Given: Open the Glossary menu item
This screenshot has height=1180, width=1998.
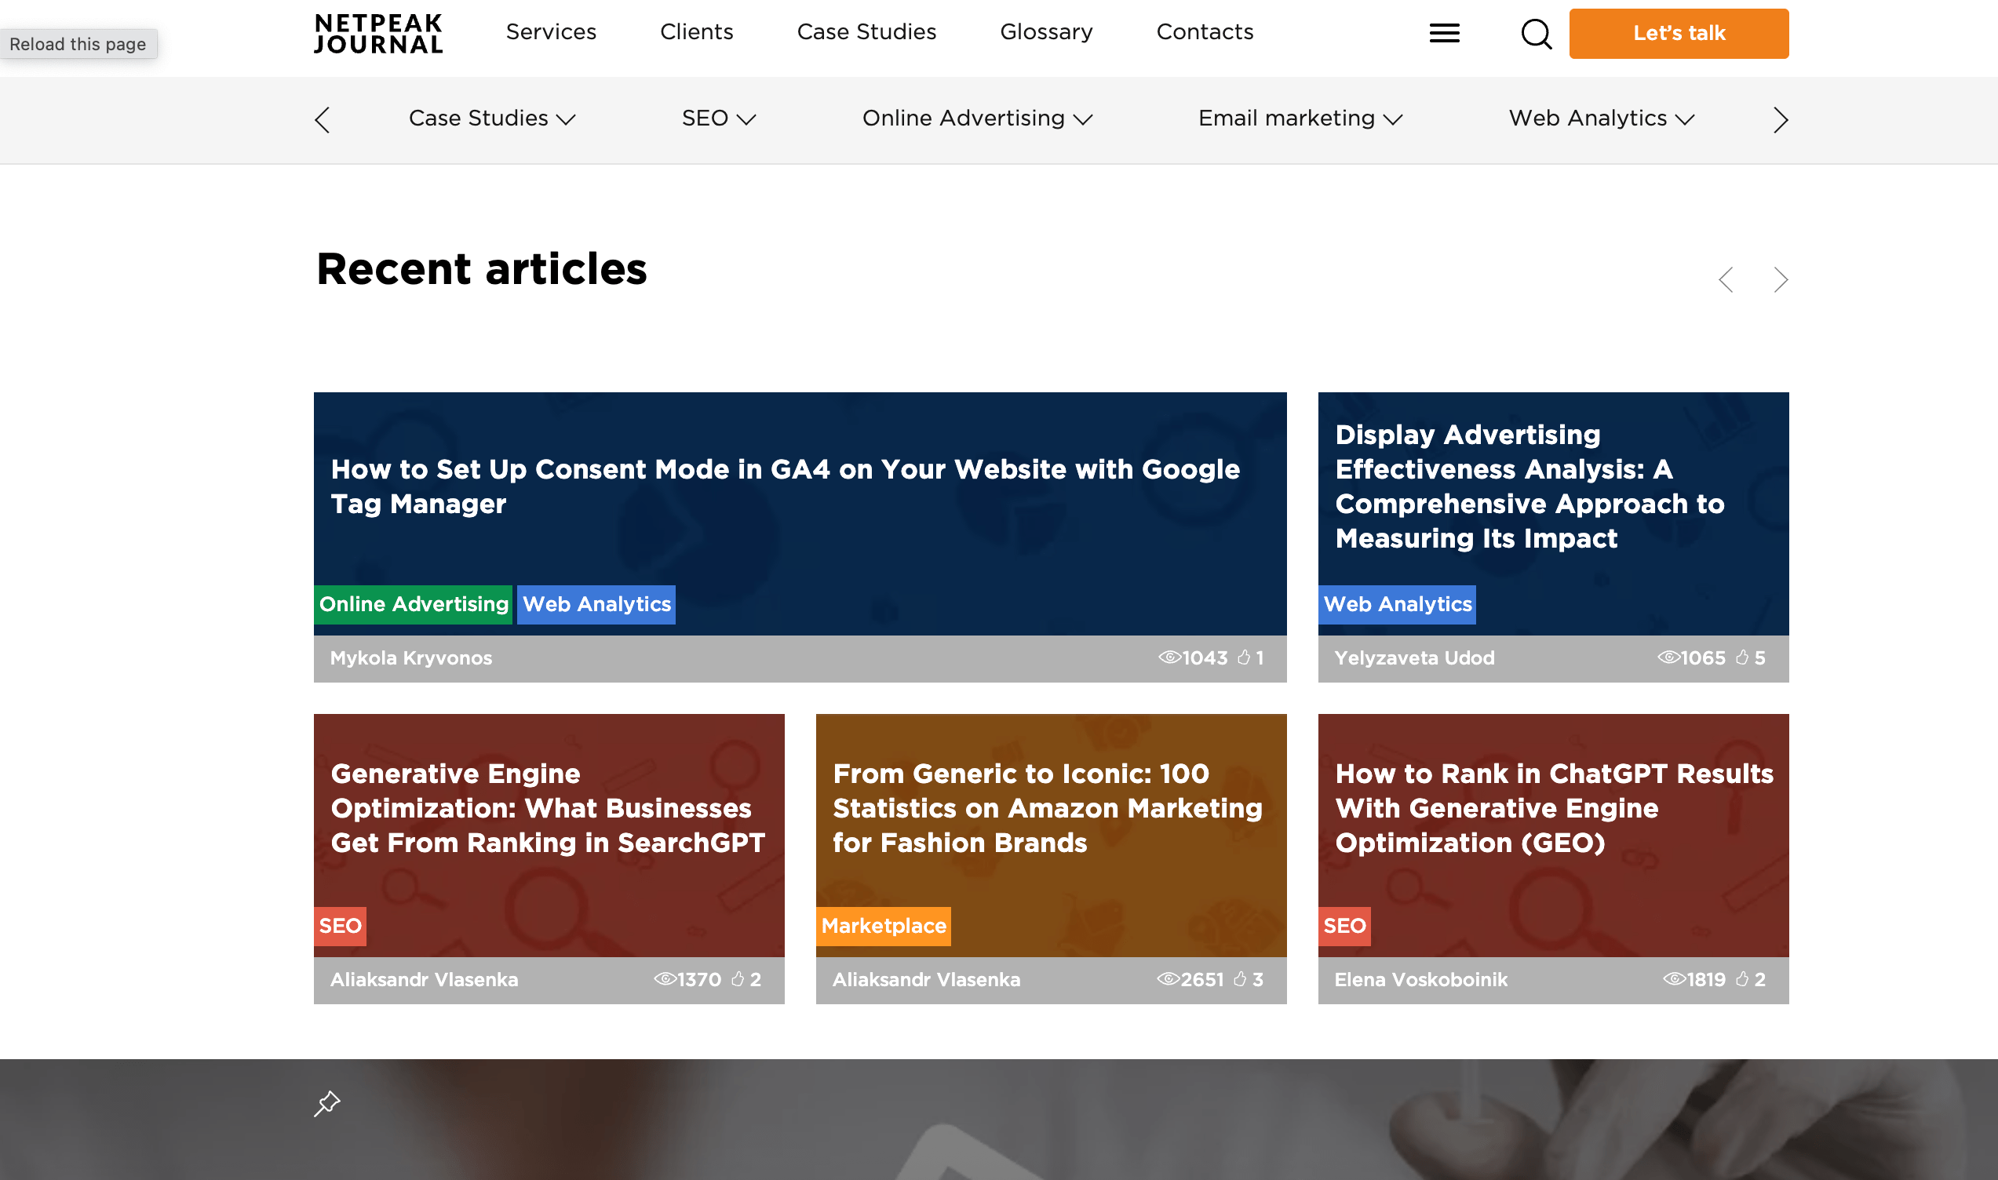Looking at the screenshot, I should (x=1046, y=32).
